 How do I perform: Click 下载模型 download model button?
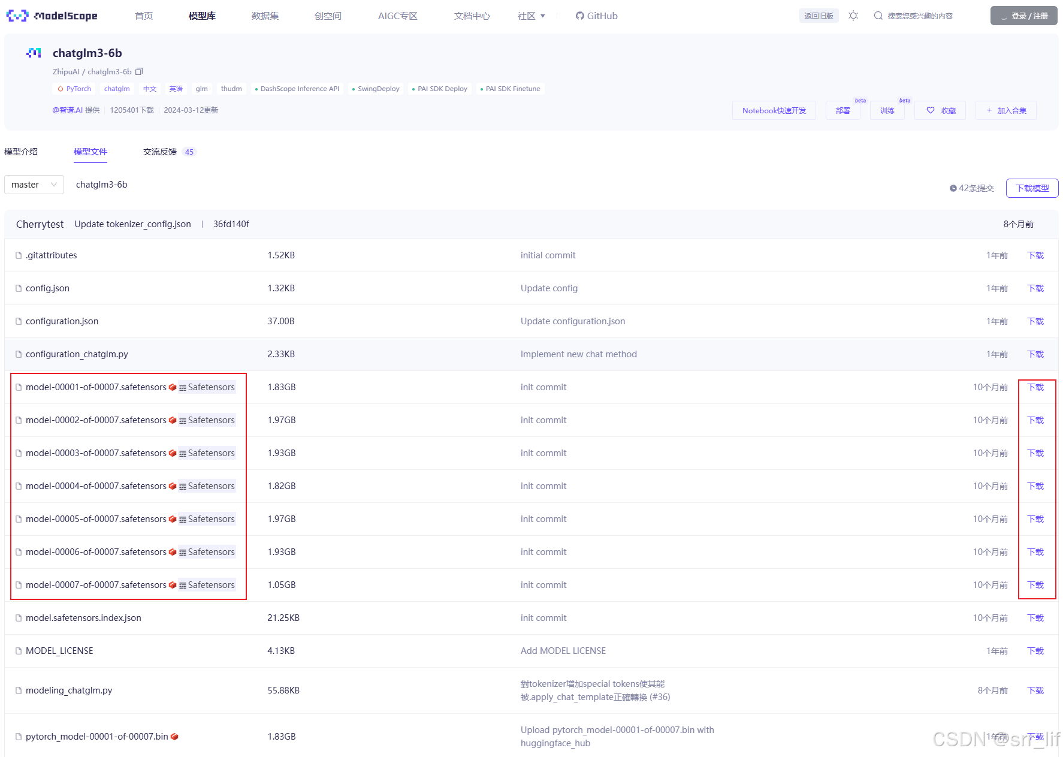[1032, 188]
